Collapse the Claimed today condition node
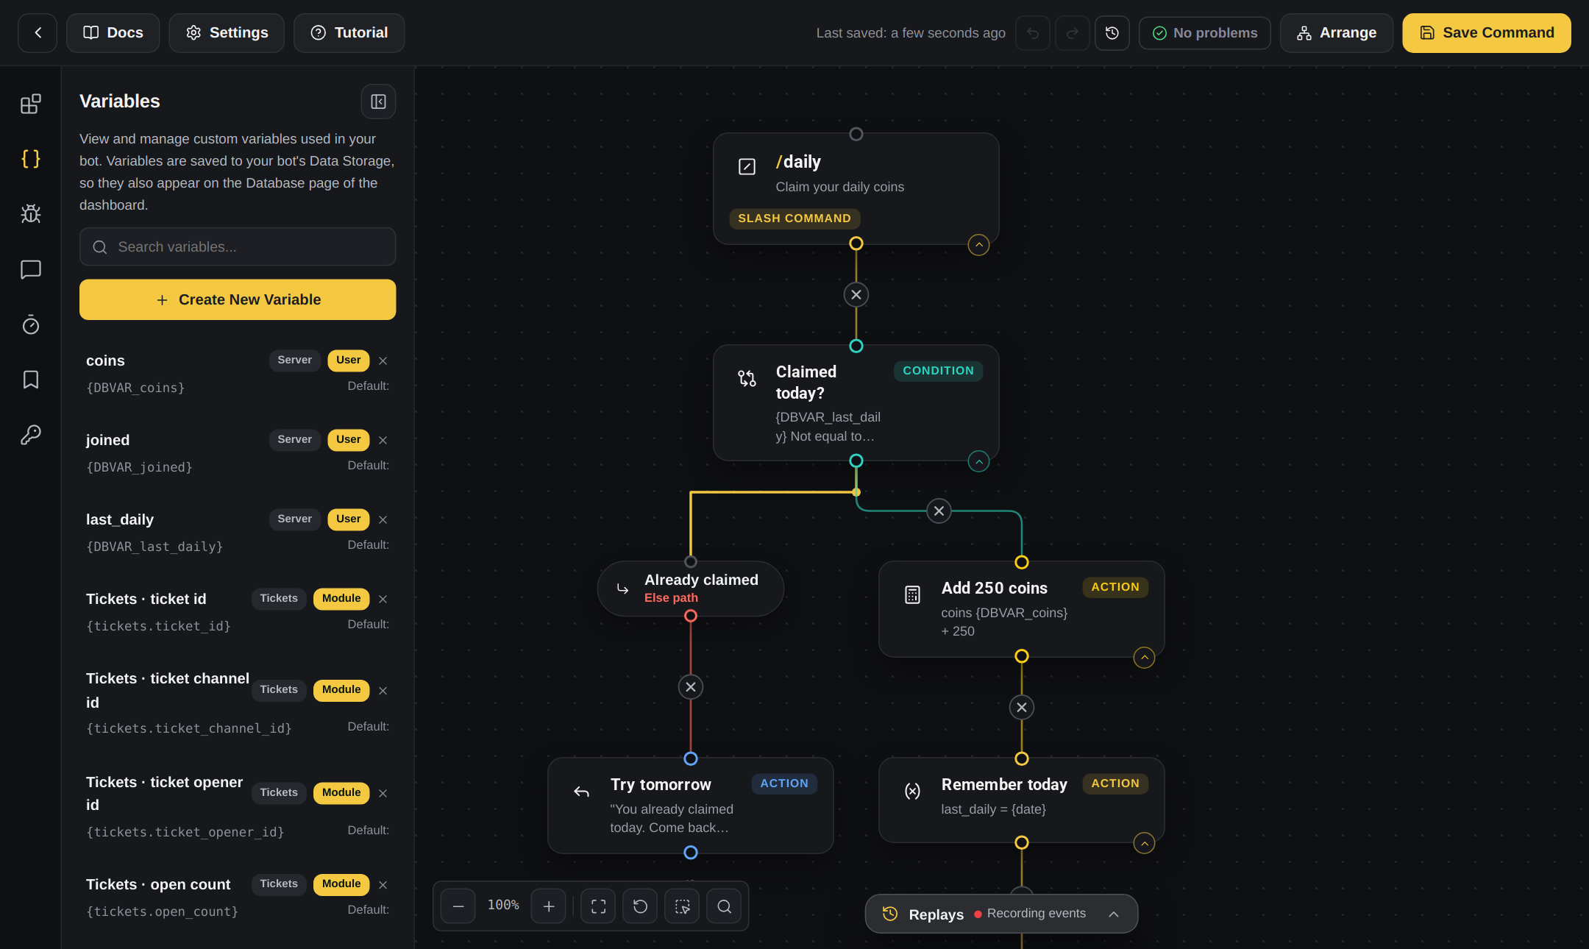The width and height of the screenshot is (1589, 949). (x=978, y=462)
